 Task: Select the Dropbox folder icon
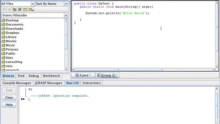3,33
